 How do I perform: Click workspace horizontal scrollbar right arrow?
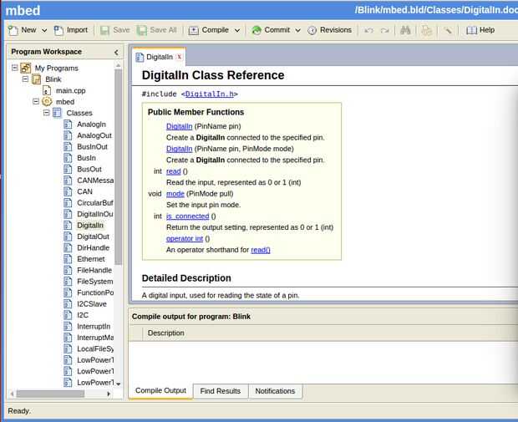[x=109, y=394]
